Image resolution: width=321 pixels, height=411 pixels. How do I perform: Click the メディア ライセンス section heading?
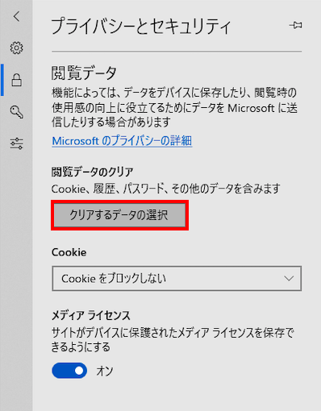pyautogui.click(x=91, y=316)
